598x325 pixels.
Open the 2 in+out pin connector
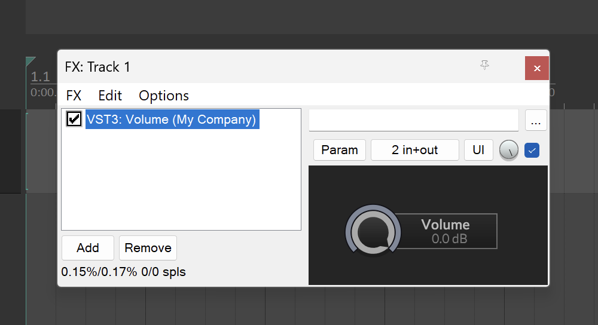click(414, 150)
